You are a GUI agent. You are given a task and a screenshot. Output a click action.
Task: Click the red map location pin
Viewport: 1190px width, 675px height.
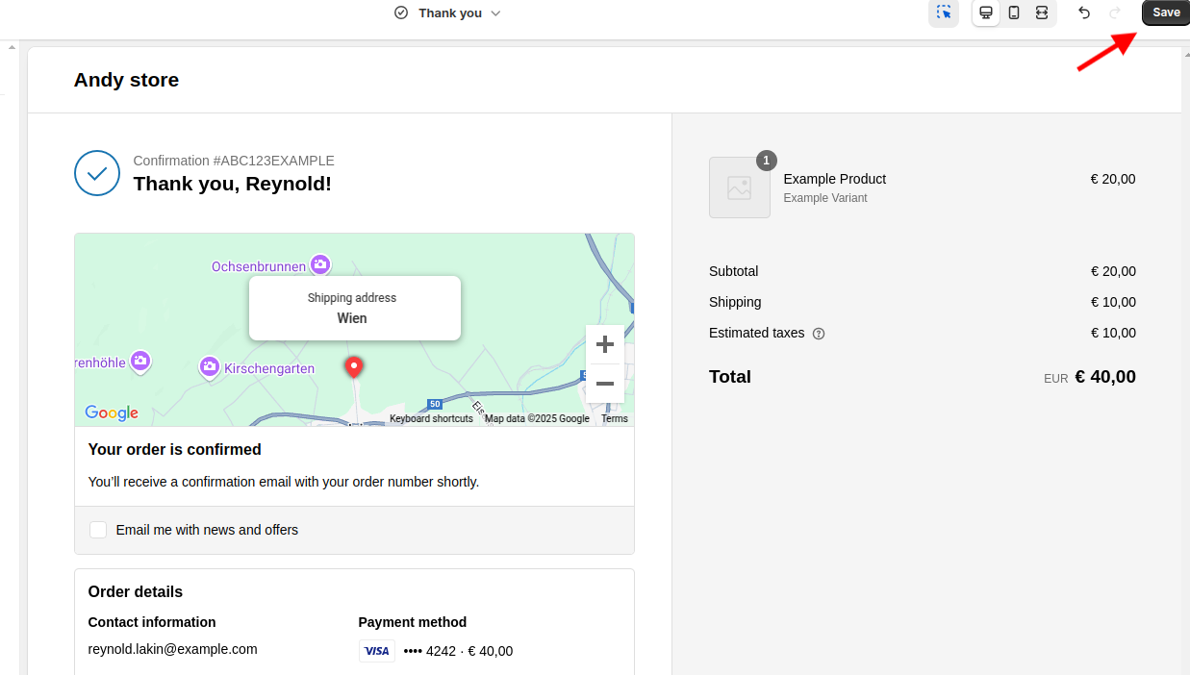pyautogui.click(x=354, y=366)
